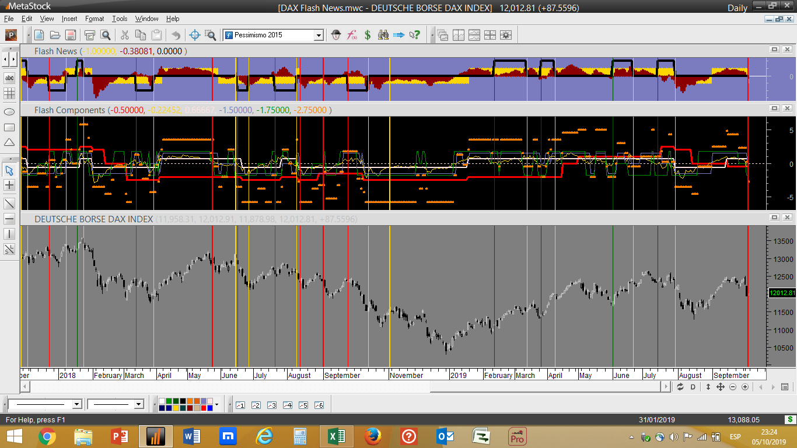Open the Indicator Builder f(x) tool
This screenshot has height=448, width=797.
352,35
